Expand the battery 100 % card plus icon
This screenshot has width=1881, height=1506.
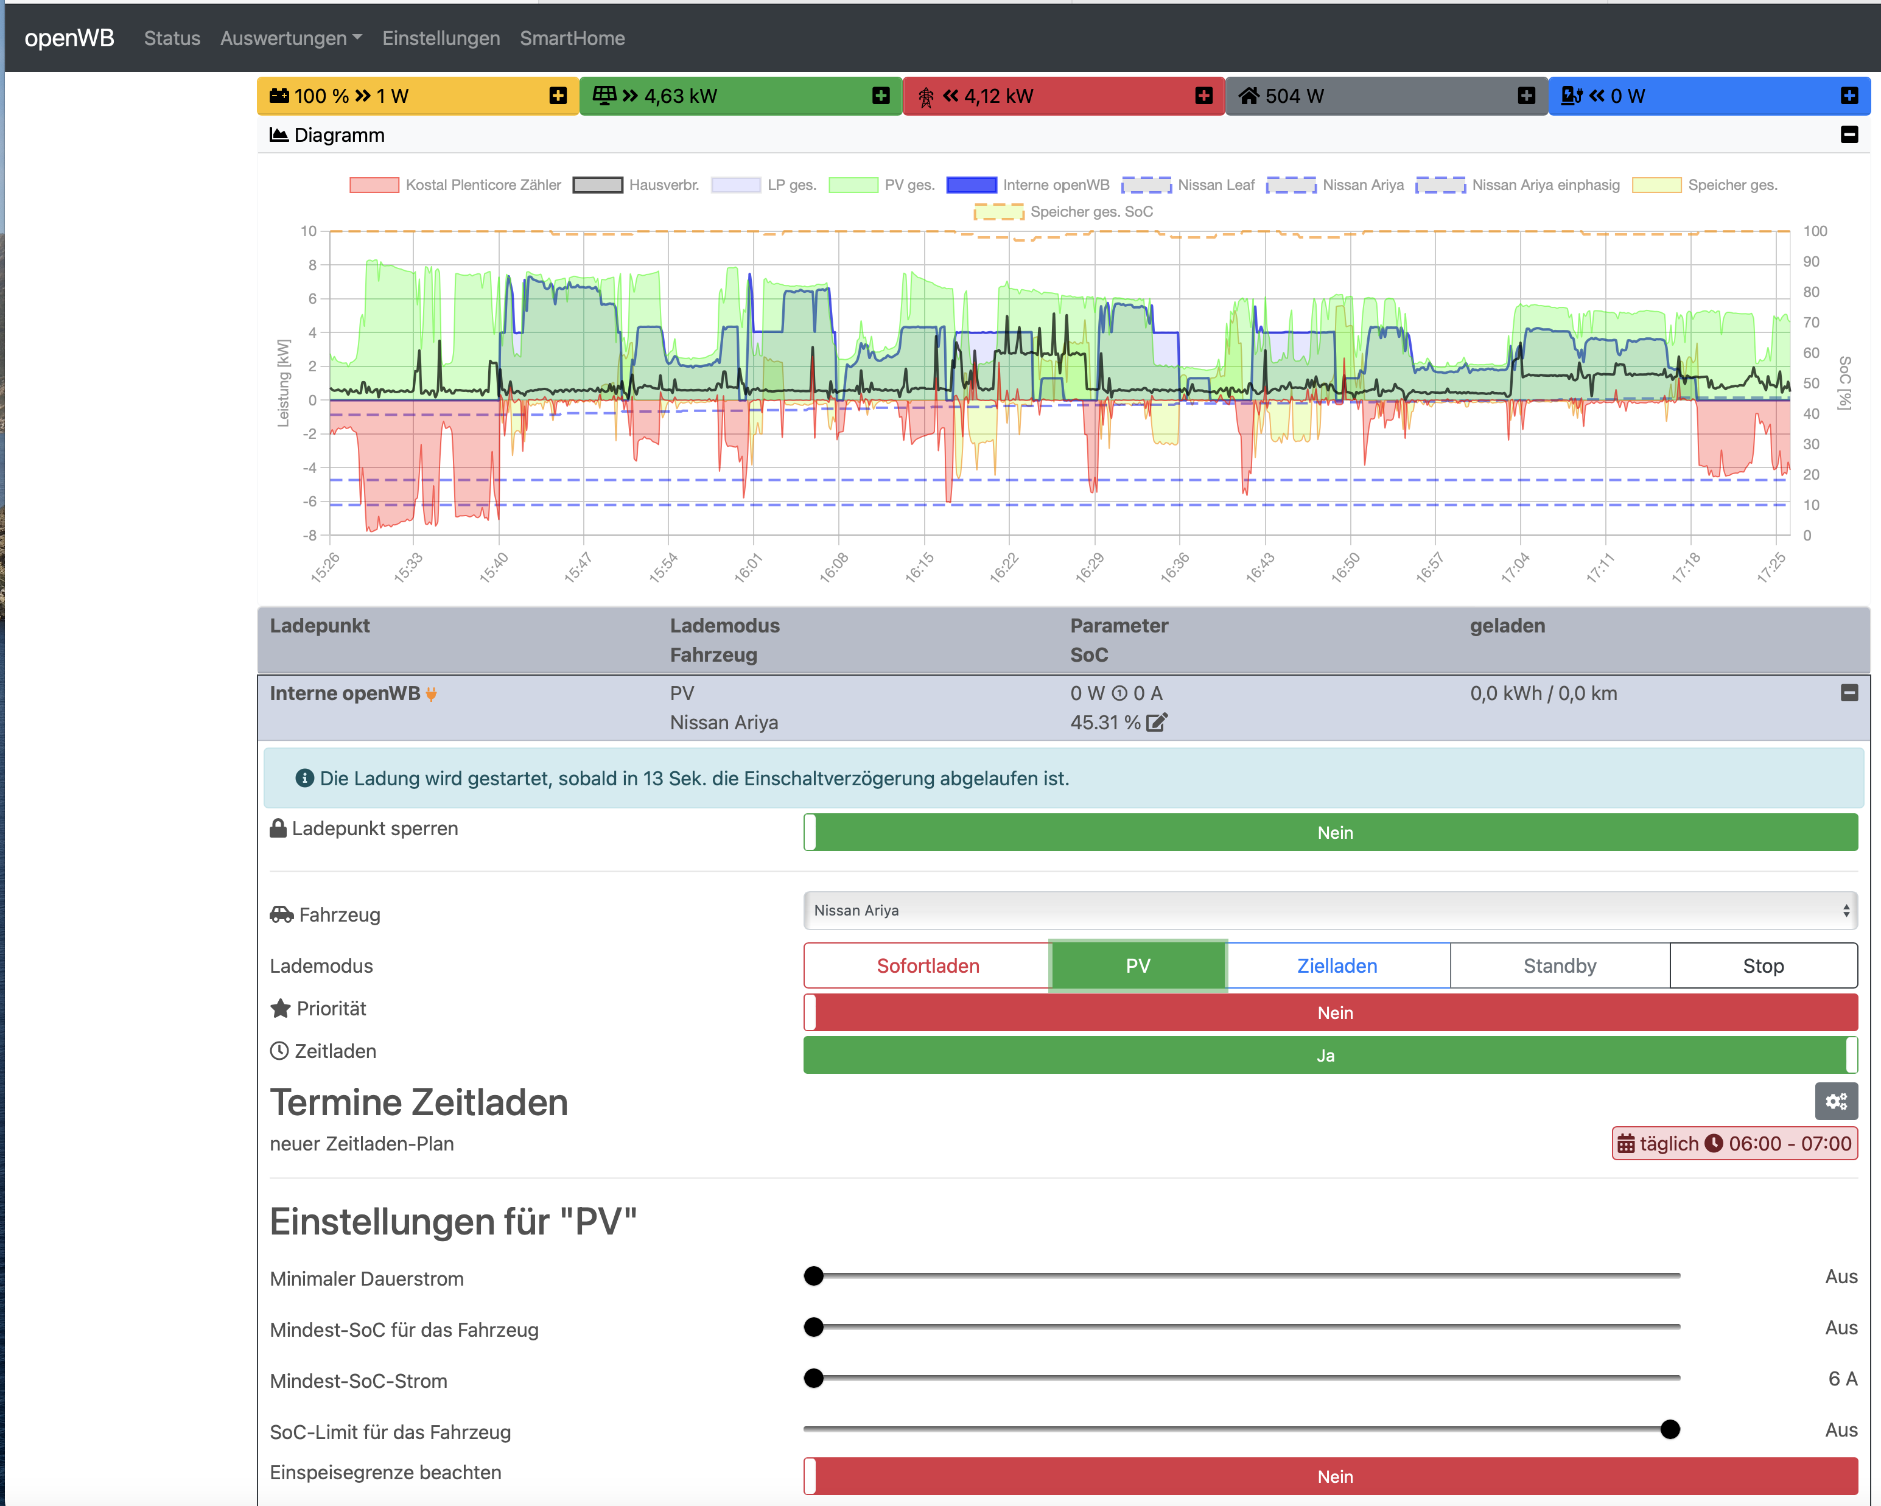(558, 96)
